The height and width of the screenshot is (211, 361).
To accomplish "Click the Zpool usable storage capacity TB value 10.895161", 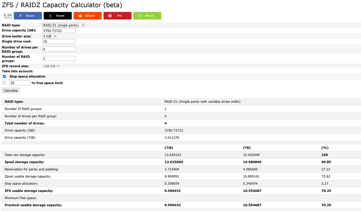I will (251, 176).
